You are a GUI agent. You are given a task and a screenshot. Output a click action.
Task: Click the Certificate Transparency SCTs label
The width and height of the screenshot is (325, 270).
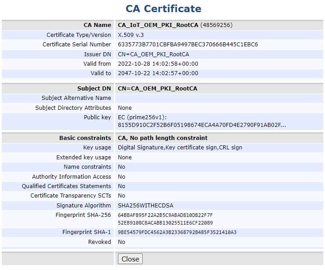[71, 196]
